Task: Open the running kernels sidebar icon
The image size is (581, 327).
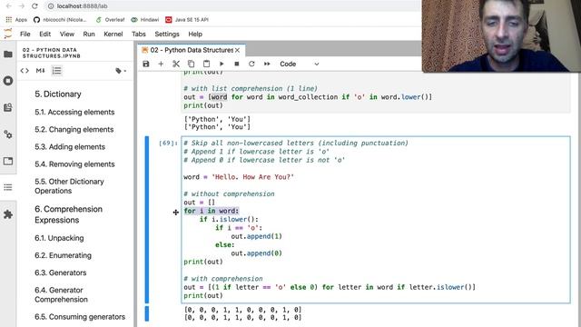Action: click(x=8, y=81)
